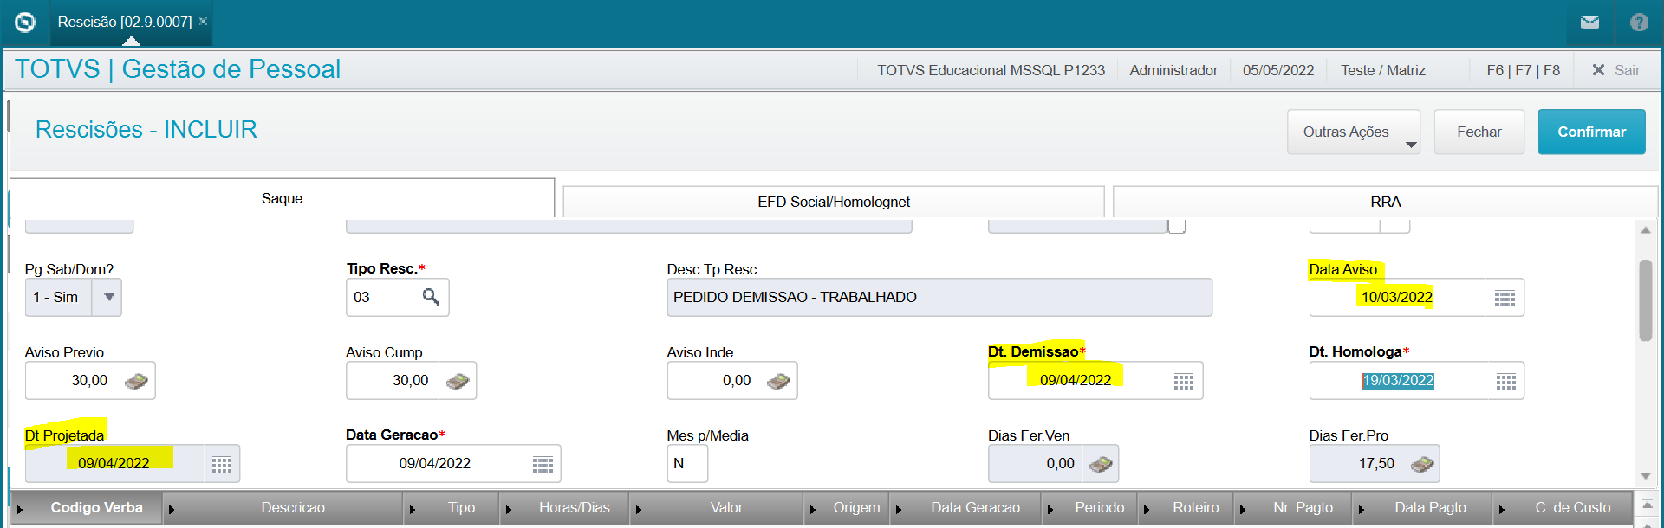The width and height of the screenshot is (1664, 528).
Task: Expand the Pg Sab/Dom? dropdown
Action: pyautogui.click(x=108, y=297)
